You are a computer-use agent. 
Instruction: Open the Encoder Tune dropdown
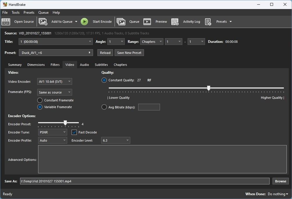coord(52,132)
